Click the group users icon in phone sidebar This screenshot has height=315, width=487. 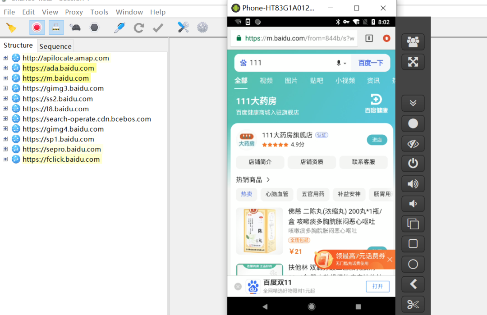413,41
